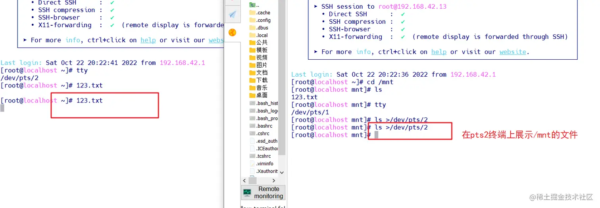Screen dimensions: 600x208
Task: Click the cut-off website link, left terminal
Action: (216, 40)
